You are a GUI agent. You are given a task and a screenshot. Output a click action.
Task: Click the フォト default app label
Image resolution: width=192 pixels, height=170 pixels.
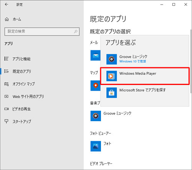[107, 144]
